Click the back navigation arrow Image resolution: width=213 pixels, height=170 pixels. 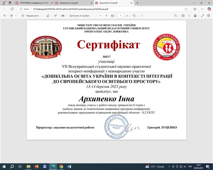click(x=5, y=9)
